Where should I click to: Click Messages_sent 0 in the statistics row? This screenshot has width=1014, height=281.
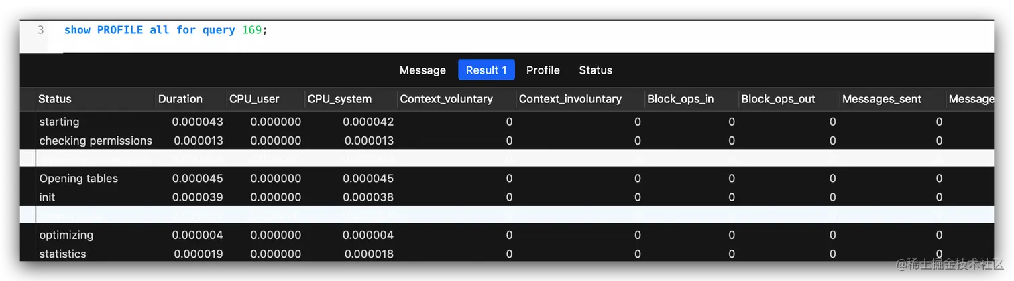(x=939, y=254)
